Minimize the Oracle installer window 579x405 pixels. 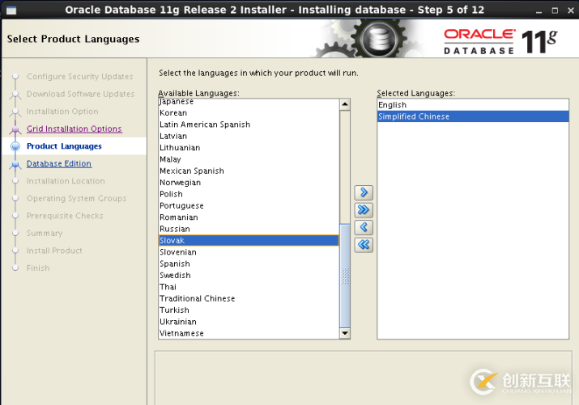[x=539, y=11]
